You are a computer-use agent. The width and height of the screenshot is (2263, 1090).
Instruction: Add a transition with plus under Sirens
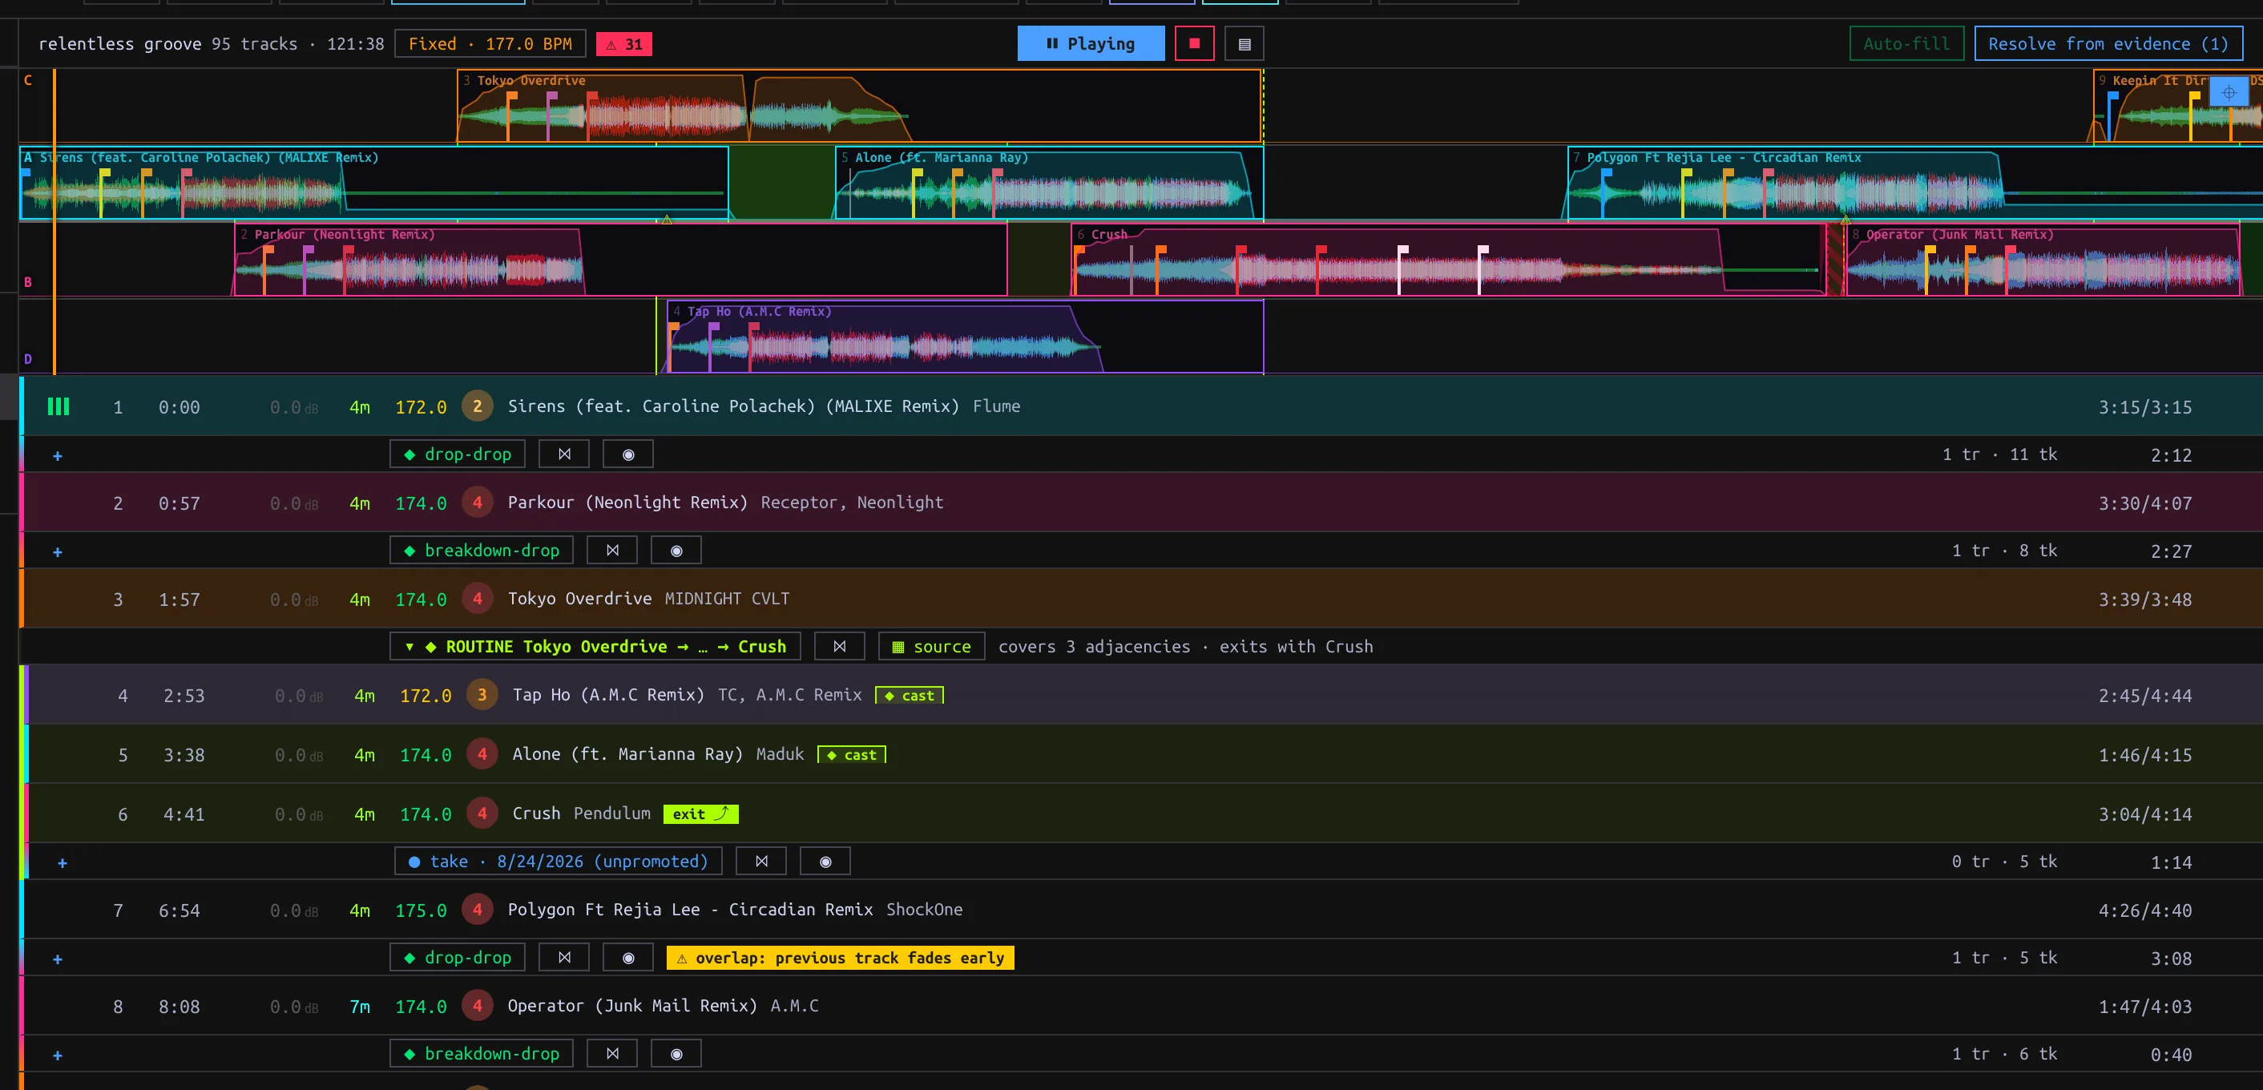tap(57, 455)
